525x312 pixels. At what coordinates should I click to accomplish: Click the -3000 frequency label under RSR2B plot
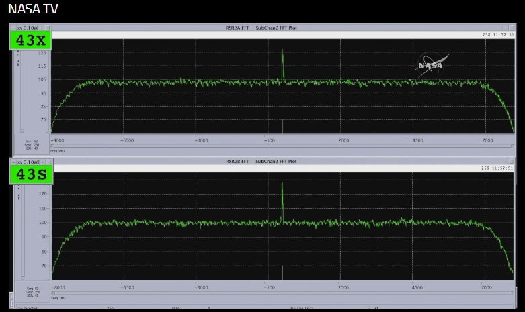tap(201, 287)
